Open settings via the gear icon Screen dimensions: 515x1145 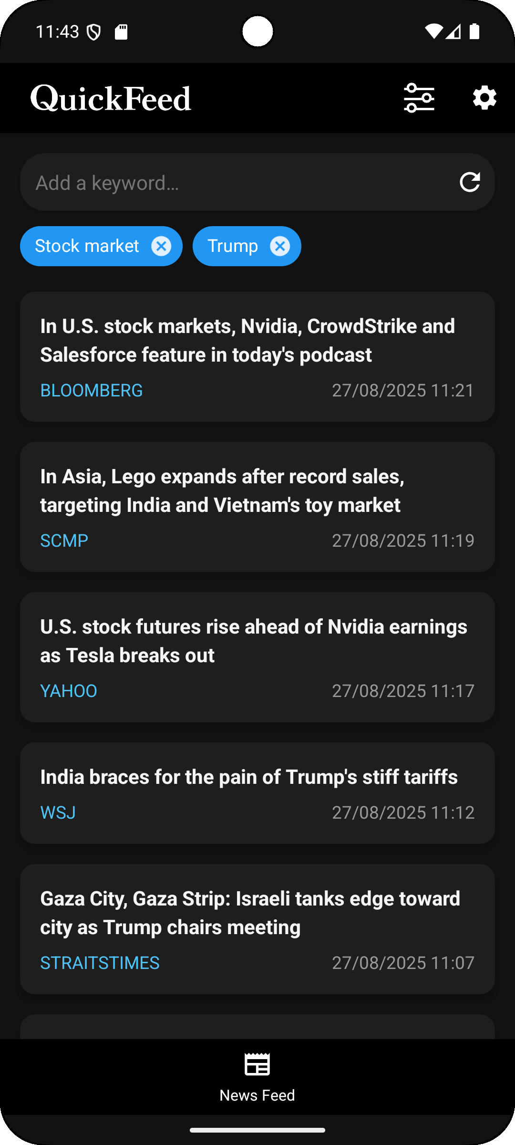[484, 98]
